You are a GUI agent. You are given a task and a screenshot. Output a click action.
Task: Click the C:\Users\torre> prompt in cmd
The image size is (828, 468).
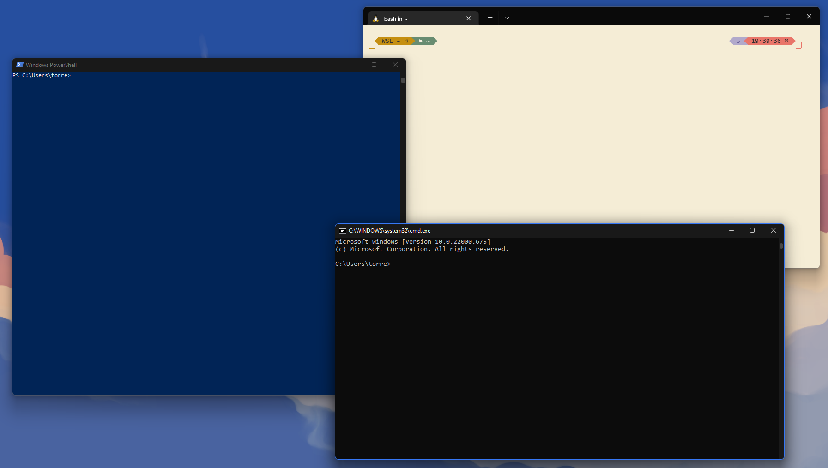click(x=363, y=264)
